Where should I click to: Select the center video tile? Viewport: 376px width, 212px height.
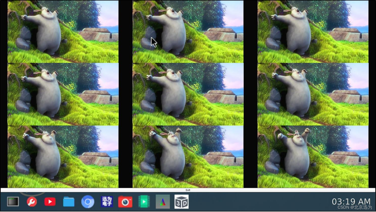(188, 94)
